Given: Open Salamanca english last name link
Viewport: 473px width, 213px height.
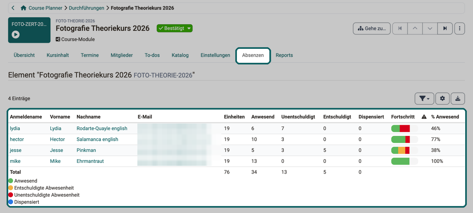Looking at the screenshot, I should point(97,139).
